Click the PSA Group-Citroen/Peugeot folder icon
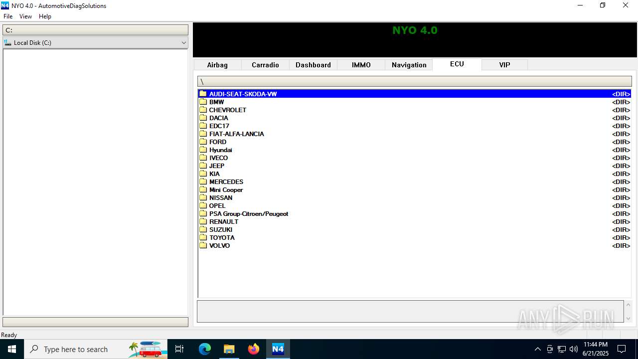 (x=203, y=213)
